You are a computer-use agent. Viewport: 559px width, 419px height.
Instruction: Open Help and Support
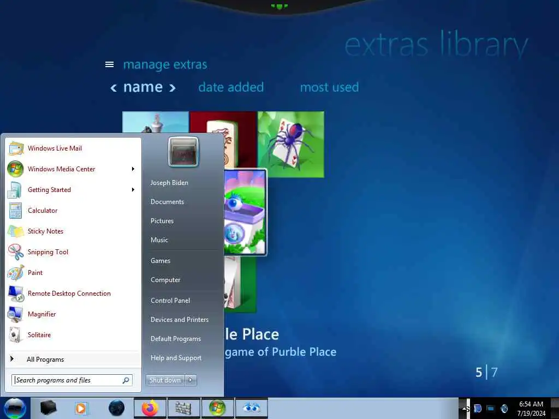176,358
